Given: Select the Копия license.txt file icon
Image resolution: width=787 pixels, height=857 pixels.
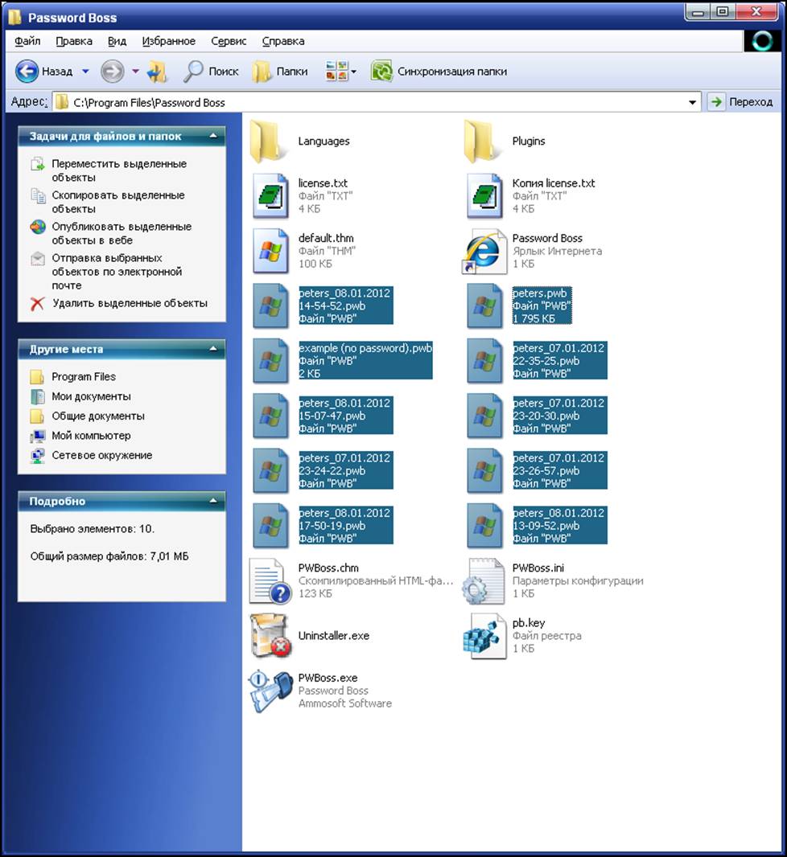Looking at the screenshot, I should 484,195.
